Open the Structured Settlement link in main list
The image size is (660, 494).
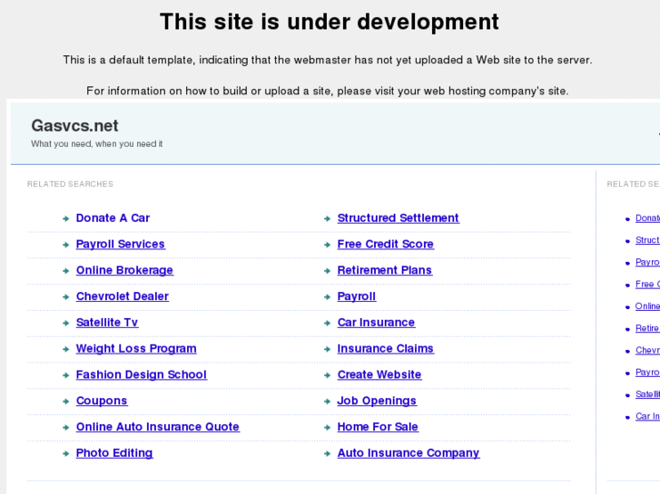point(398,218)
